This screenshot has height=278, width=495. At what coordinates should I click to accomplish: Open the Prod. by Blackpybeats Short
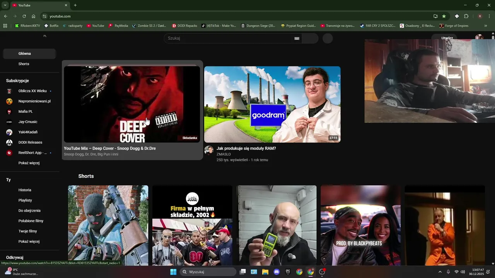click(360, 225)
